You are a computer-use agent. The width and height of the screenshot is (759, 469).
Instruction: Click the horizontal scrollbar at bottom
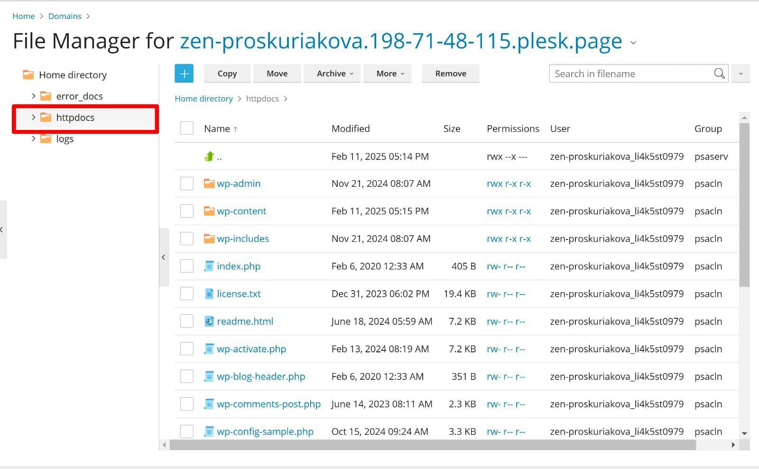tap(432, 445)
